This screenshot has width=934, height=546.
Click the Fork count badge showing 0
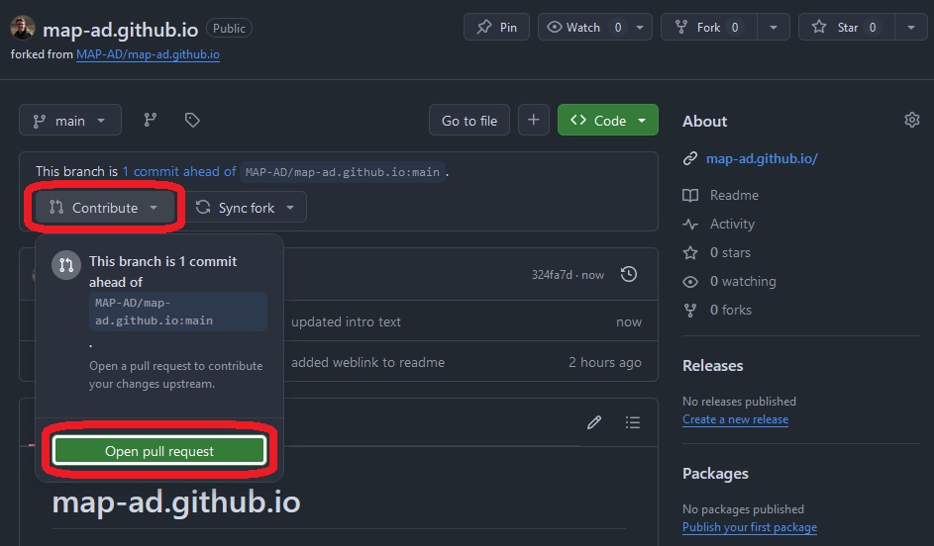point(735,28)
